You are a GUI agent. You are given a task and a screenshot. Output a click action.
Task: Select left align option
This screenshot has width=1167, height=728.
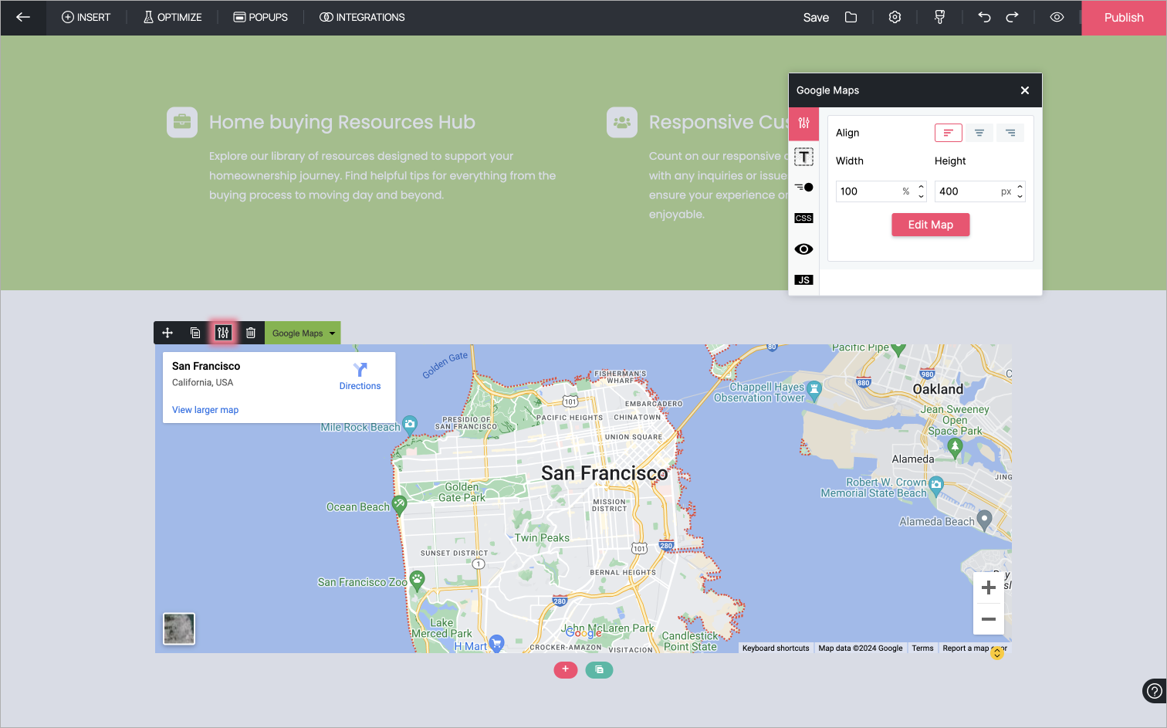[948, 133]
